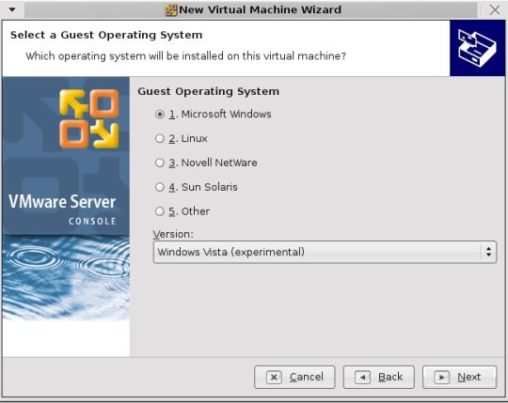Image resolution: width=508 pixels, height=403 pixels.
Task: Click the 'New Virtual Machine Wizard' title text
Action: [260, 9]
